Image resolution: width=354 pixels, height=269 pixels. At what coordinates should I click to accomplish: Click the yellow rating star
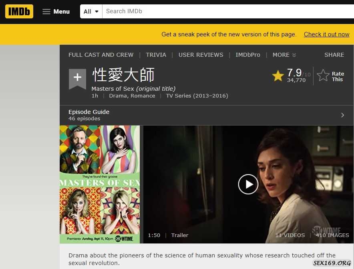[x=278, y=76]
